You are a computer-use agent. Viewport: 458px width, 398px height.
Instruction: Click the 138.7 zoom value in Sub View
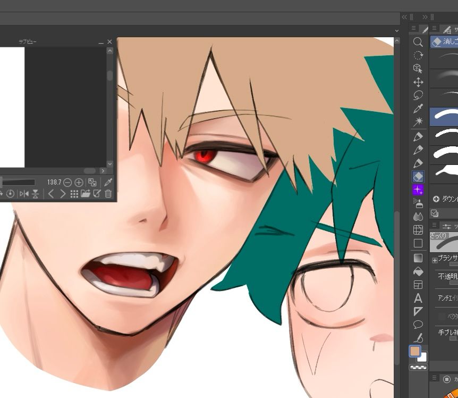click(54, 183)
